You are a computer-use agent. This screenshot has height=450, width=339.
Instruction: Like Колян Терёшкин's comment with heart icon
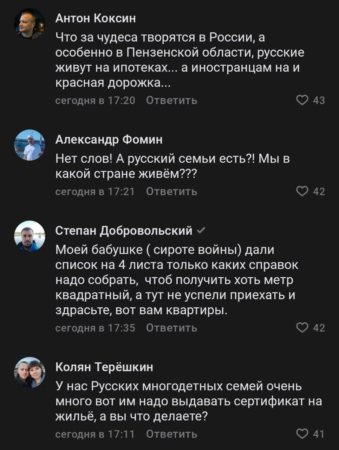tap(302, 434)
